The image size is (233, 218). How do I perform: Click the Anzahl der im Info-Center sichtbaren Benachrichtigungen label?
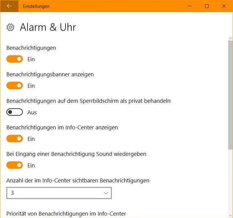(78, 181)
